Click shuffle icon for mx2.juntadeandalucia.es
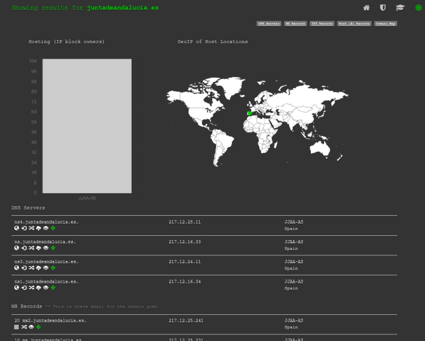 (24, 327)
